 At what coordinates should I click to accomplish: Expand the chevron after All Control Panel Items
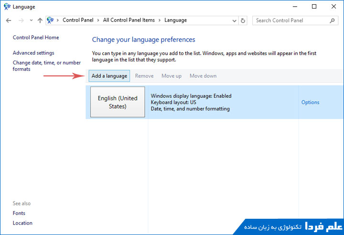click(160, 21)
